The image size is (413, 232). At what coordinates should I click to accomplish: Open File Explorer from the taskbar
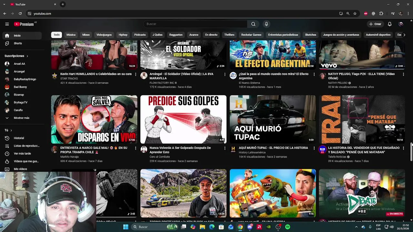pyautogui.click(x=202, y=227)
